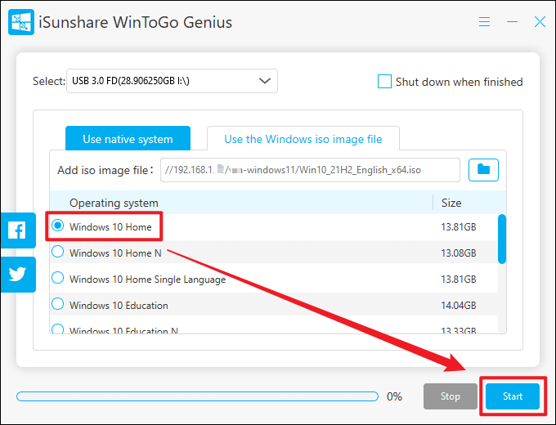This screenshot has width=556, height=425.
Task: Click the iso image file path field
Action: tap(310, 170)
